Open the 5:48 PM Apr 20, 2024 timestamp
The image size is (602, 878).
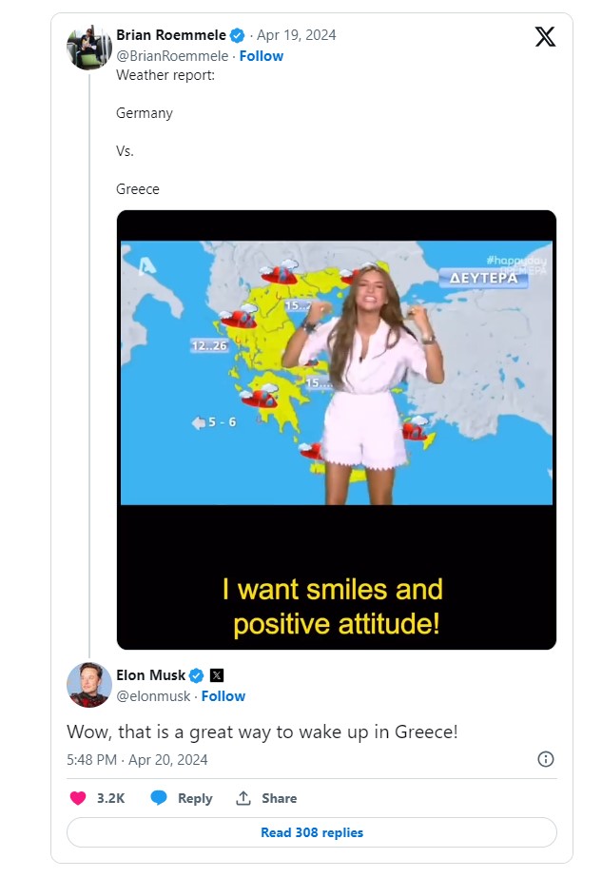(x=137, y=760)
